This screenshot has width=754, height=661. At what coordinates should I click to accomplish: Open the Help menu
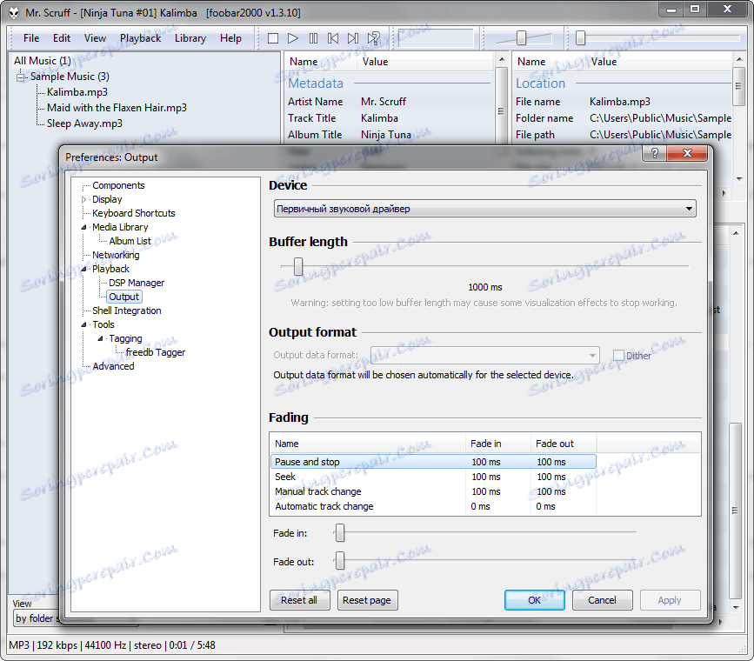[230, 38]
